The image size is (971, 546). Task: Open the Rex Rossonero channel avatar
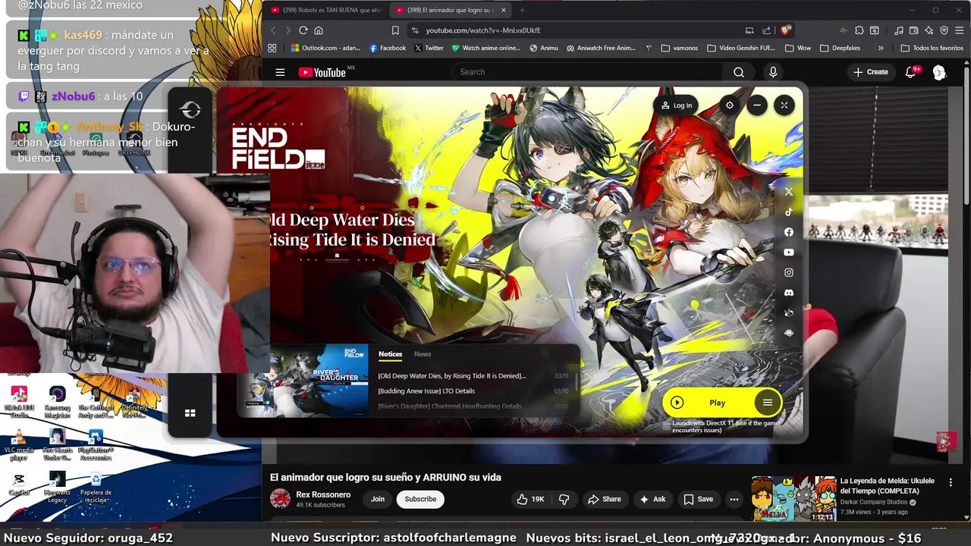280,498
